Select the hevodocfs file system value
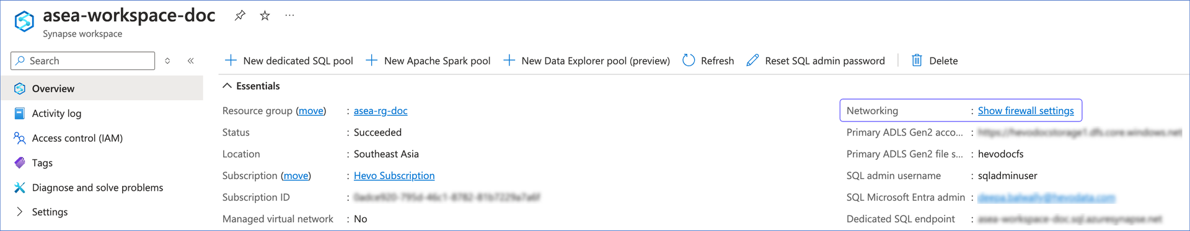 [1000, 154]
